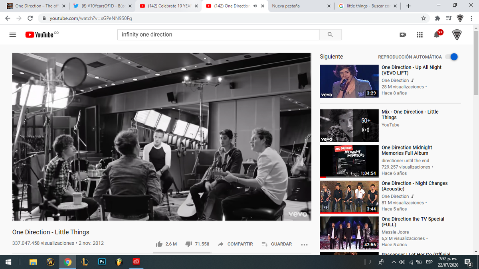Click the address bar URL
Screen dimensions: 479x269
pos(91,18)
